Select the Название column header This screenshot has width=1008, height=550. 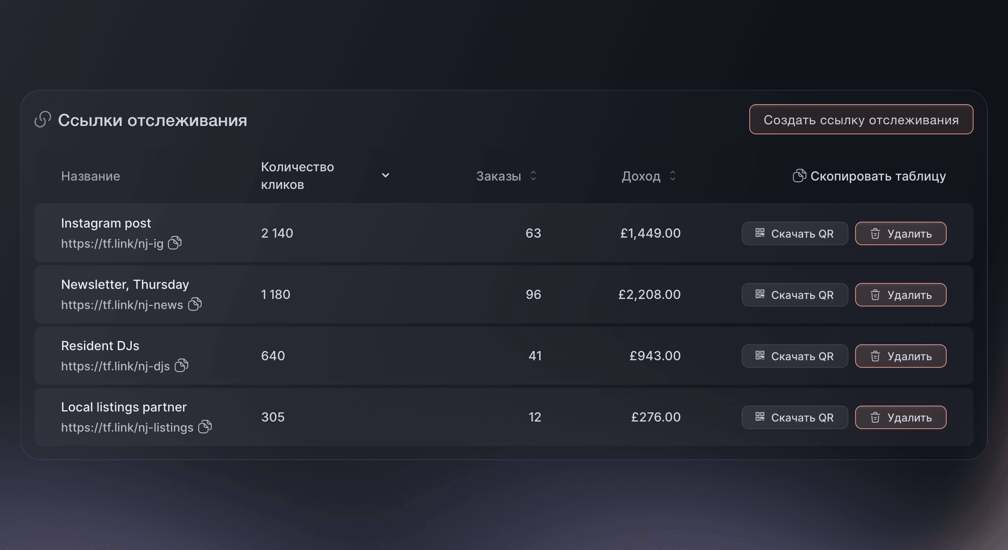point(91,176)
